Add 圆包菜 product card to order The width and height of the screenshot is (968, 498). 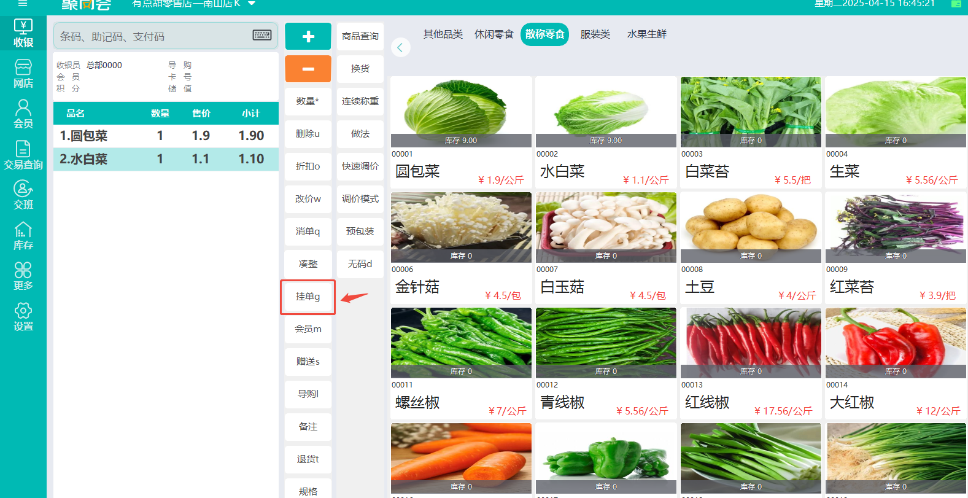[x=461, y=132]
